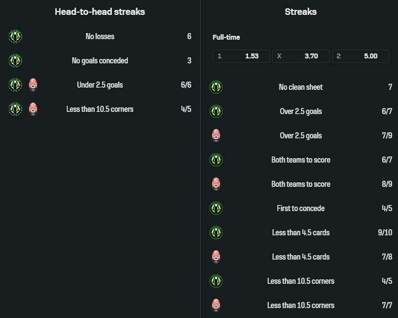Click green crest next to No goals conceded
Screen dimensions: 398x318
(x=15, y=61)
